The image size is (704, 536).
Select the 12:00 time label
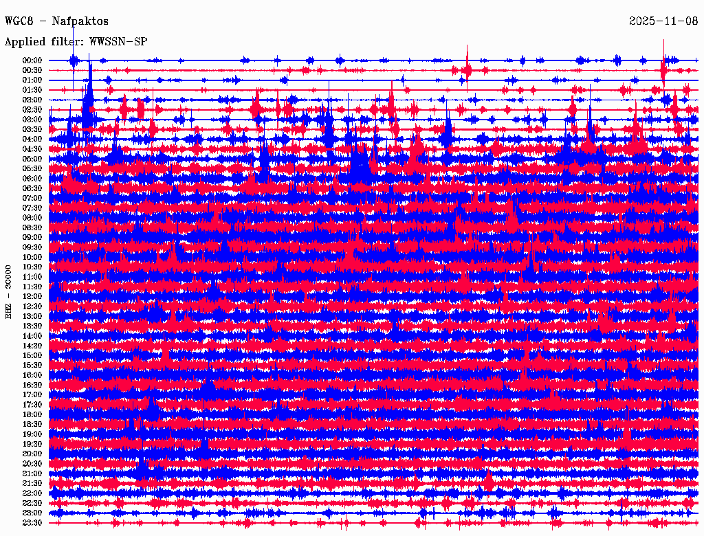(x=32, y=297)
